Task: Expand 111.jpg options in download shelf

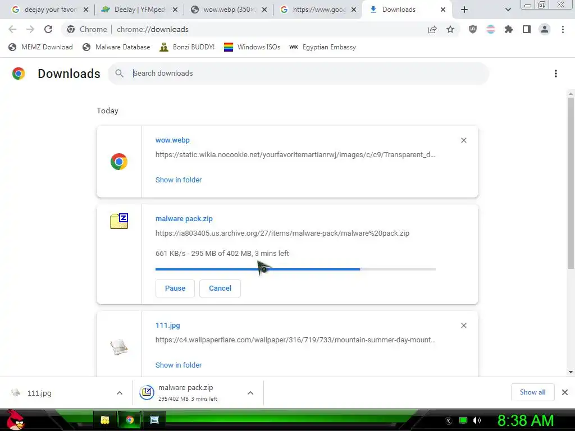Action: (120, 393)
